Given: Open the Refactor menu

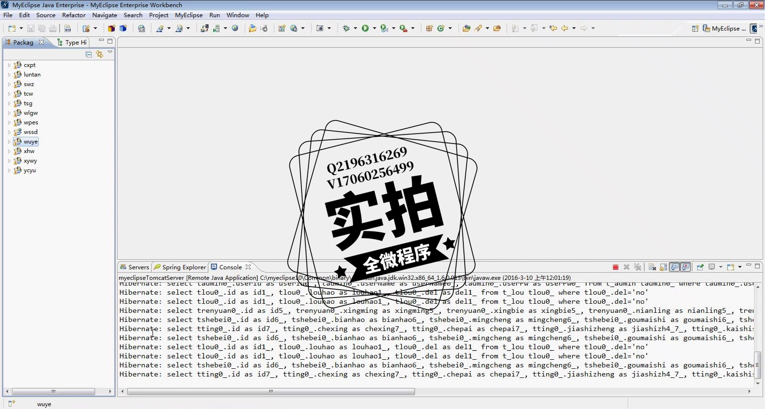Looking at the screenshot, I should (x=74, y=15).
